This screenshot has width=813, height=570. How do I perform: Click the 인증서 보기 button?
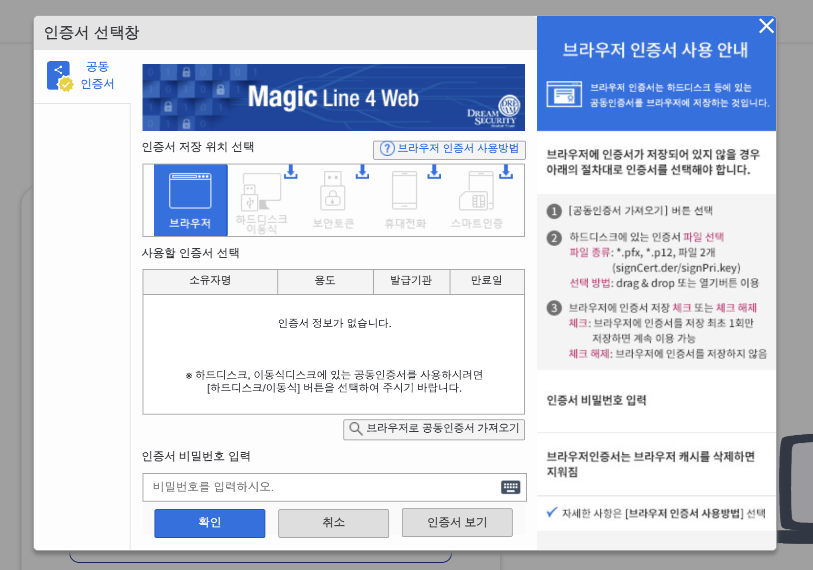coord(457,523)
